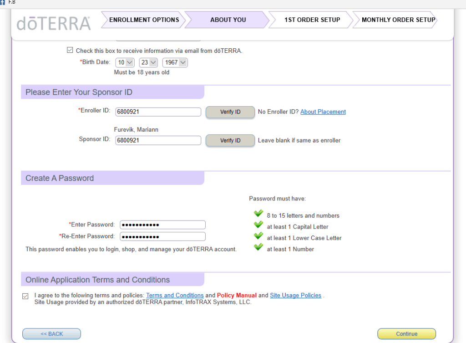466x343 pixels.
Task: Focus the Re-Enter Password field
Action: pos(162,236)
